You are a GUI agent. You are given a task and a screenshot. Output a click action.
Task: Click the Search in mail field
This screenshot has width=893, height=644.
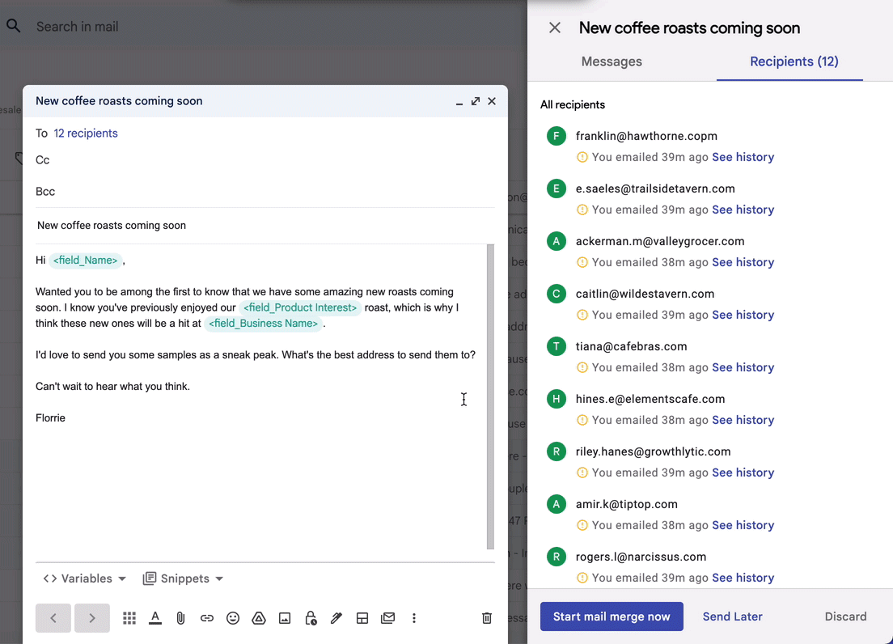77,26
